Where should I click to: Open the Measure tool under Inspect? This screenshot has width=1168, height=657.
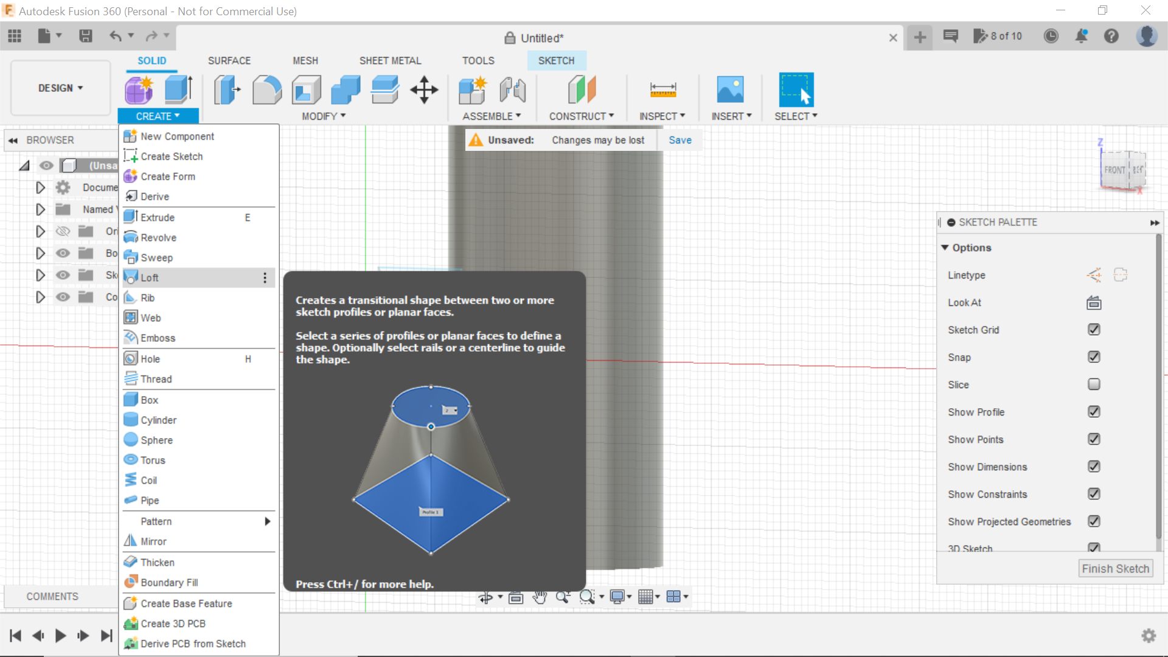click(662, 89)
